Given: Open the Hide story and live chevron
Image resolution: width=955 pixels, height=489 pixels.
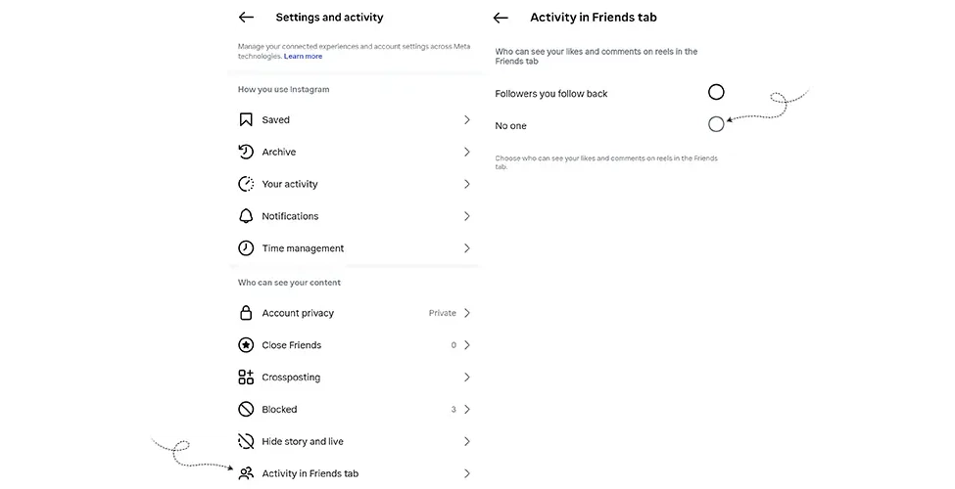Looking at the screenshot, I should 467,441.
